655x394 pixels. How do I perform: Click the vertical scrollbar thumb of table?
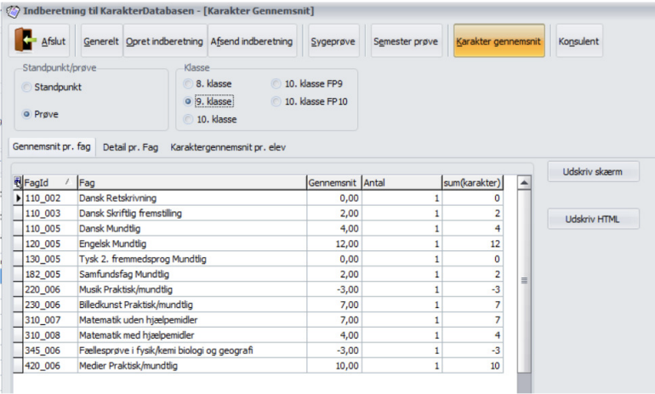click(x=524, y=281)
